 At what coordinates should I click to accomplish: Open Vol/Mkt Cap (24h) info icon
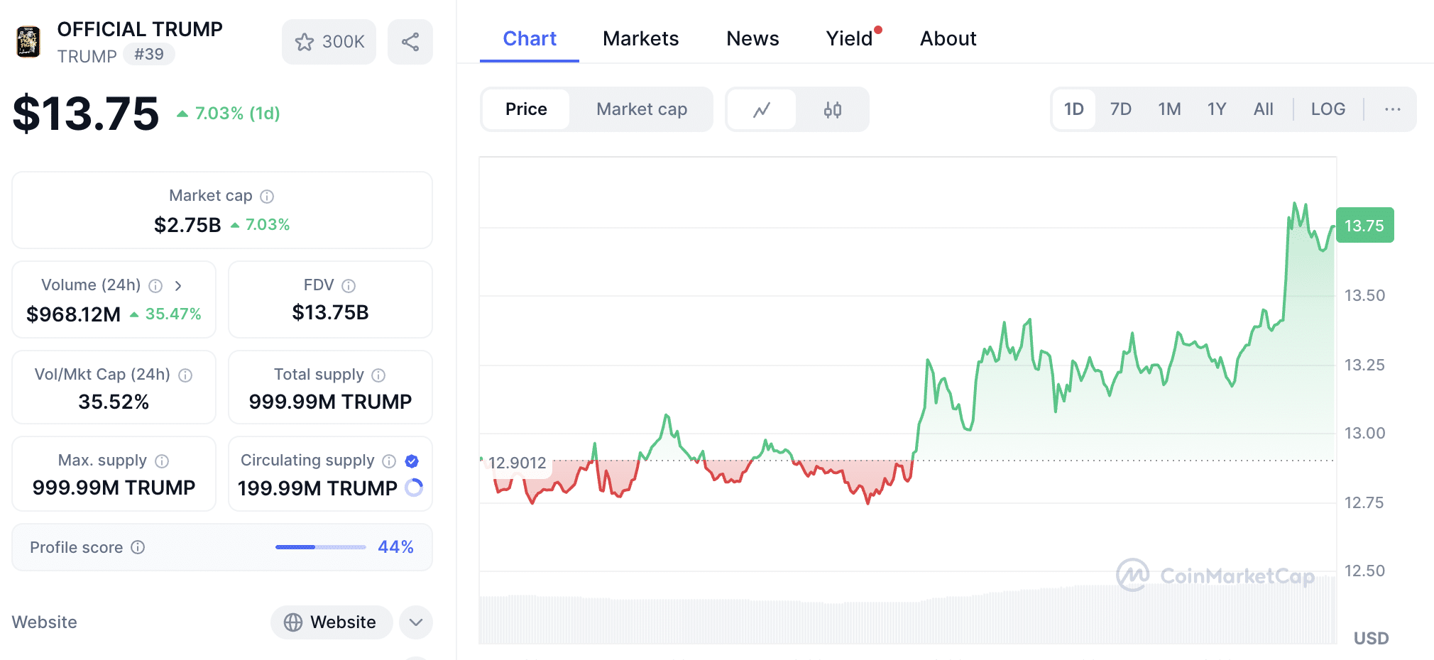185,375
